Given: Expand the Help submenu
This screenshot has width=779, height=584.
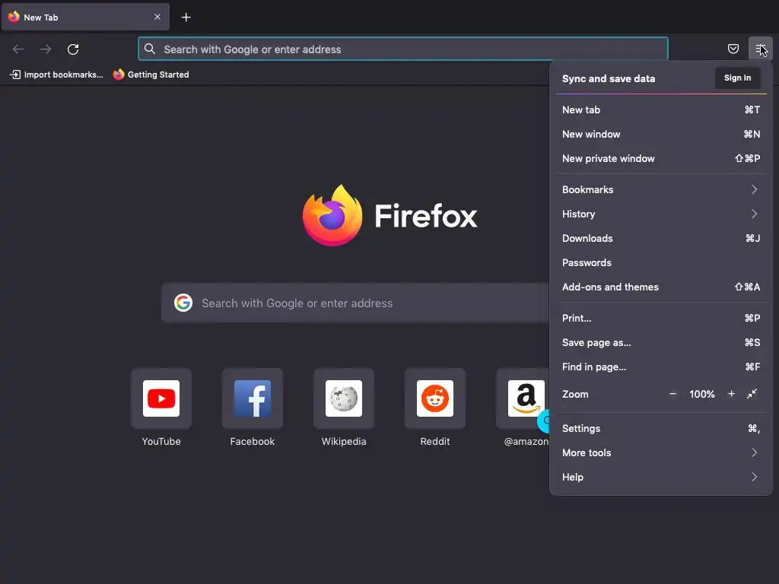Looking at the screenshot, I should [x=661, y=478].
